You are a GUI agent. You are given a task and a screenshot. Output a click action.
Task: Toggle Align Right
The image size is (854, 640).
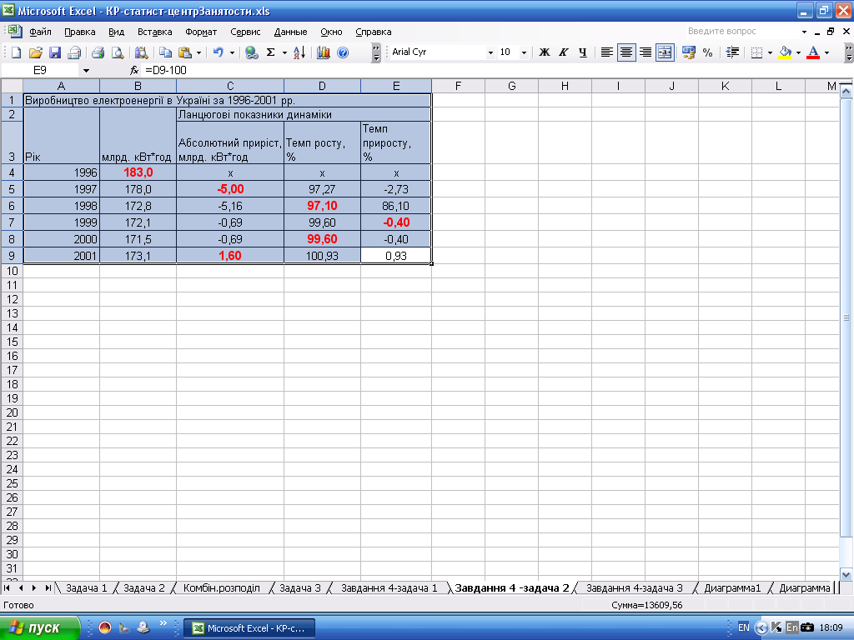(646, 52)
